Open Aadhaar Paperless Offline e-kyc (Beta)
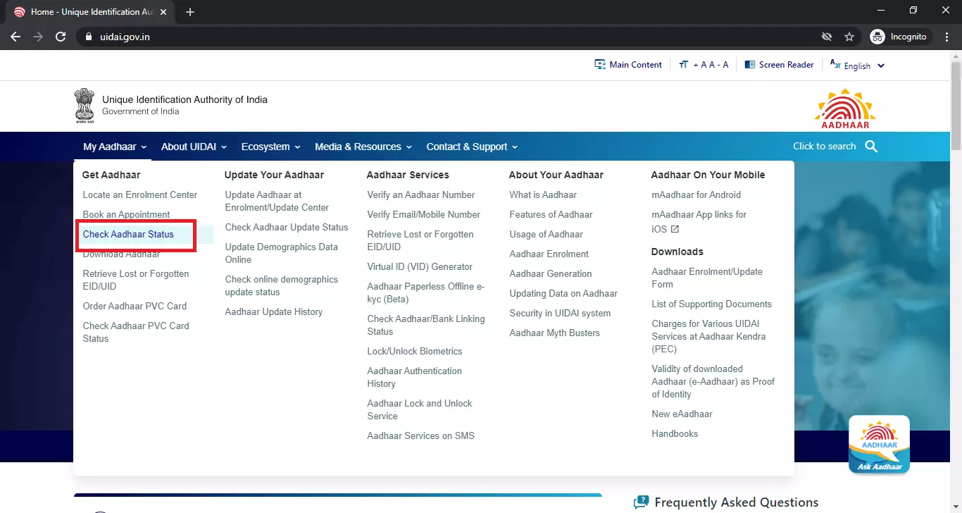 tap(426, 292)
